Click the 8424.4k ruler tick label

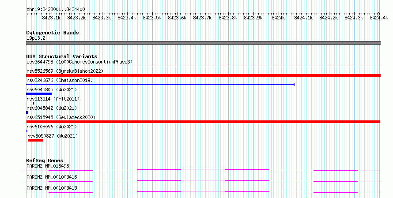pyautogui.click(x=379, y=18)
